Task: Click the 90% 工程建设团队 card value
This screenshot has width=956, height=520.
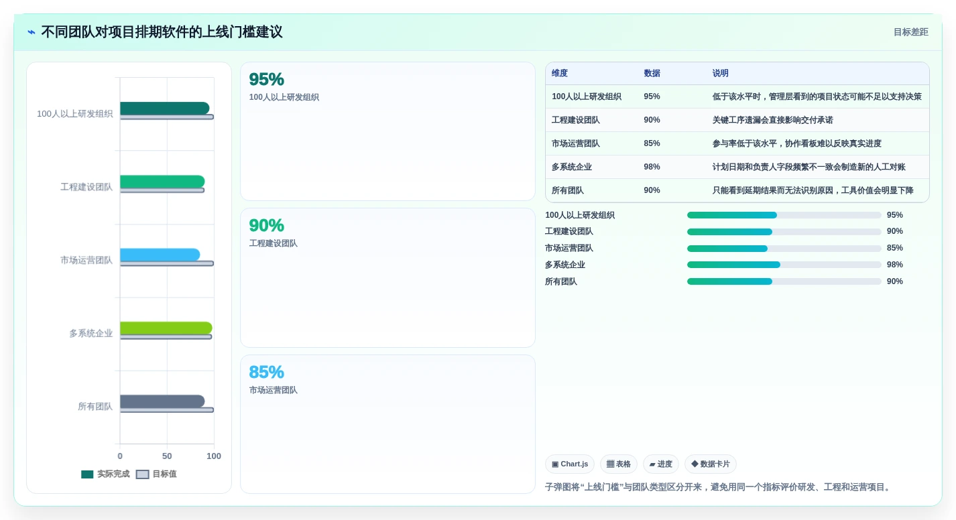Action: tap(267, 226)
